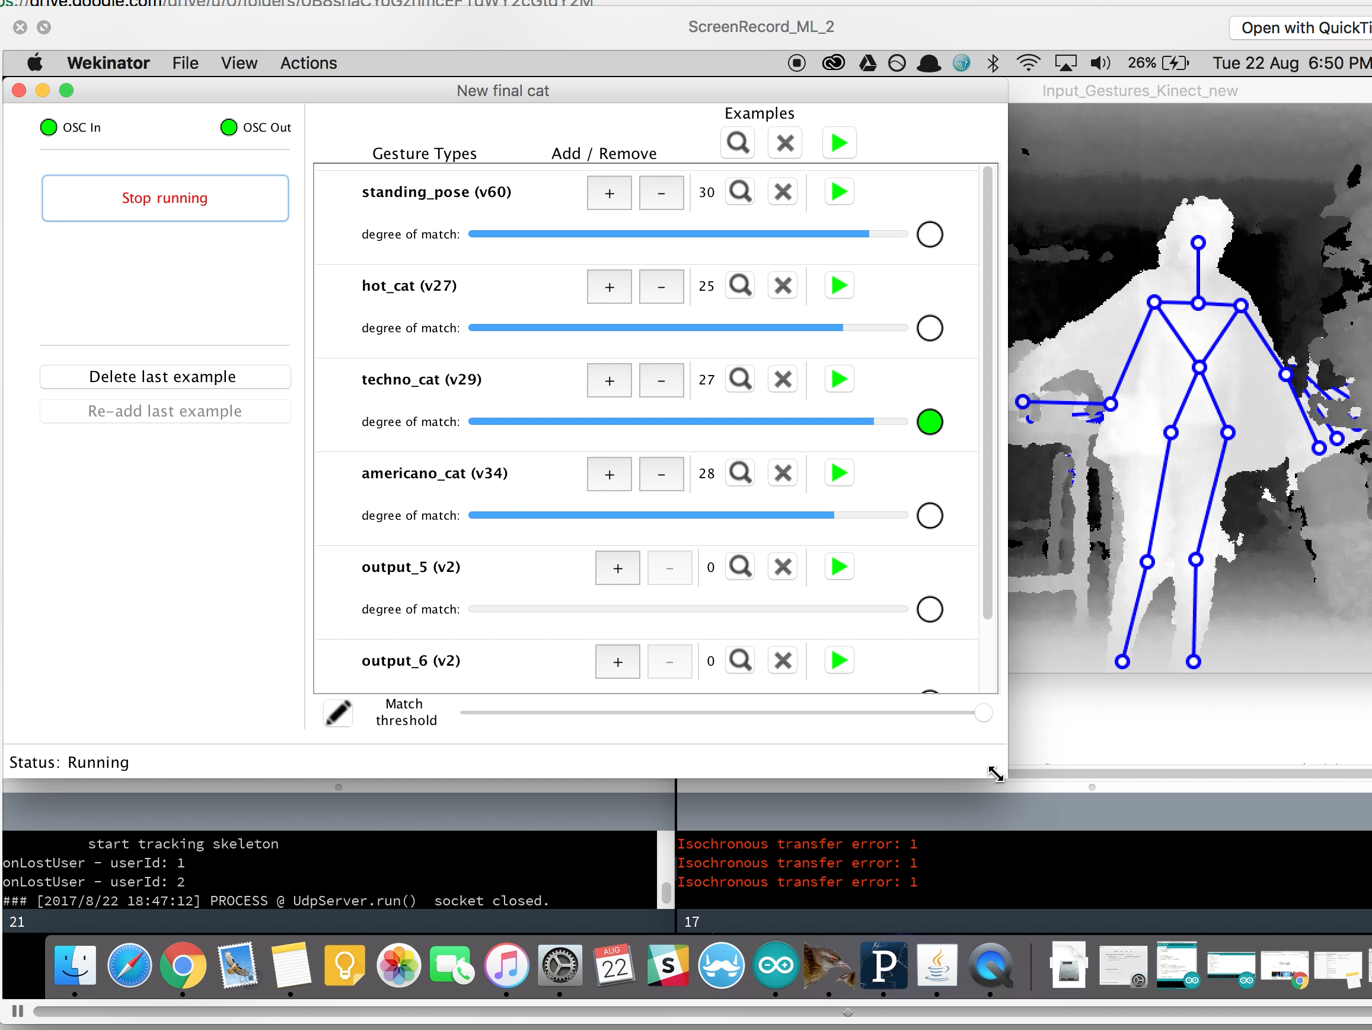Screen dimensions: 1372x1030
Task: Remove example from standing_pose with minus button
Action: click(x=661, y=193)
